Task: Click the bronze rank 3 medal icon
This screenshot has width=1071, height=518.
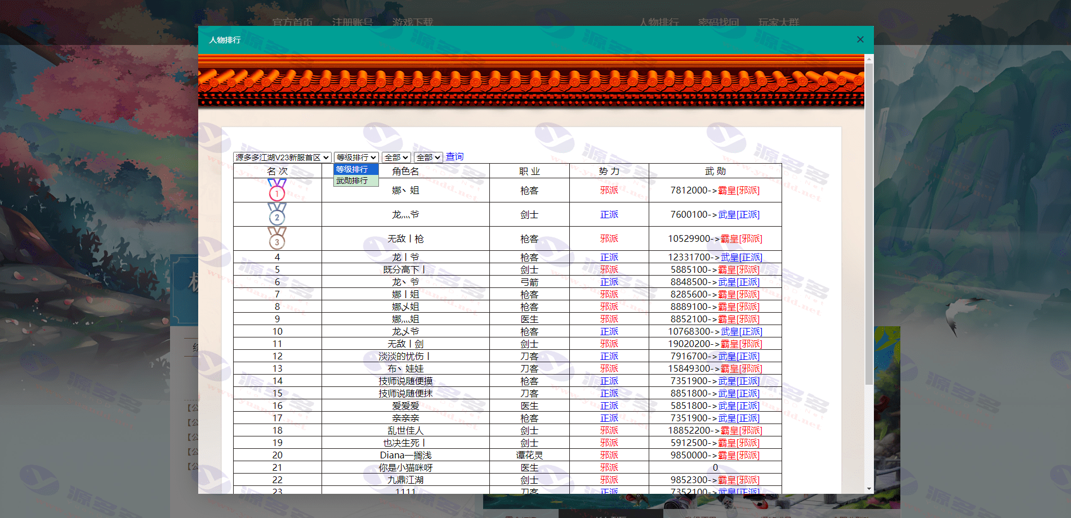Action: click(277, 238)
